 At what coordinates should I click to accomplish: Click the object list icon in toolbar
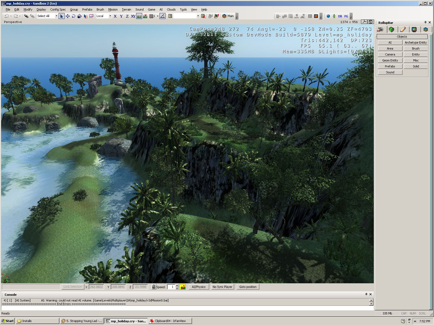pos(170,16)
